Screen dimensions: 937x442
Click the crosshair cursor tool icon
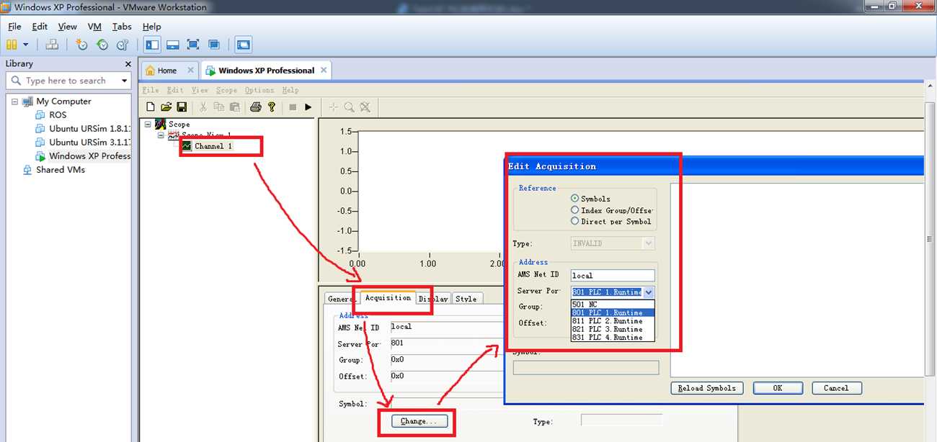[333, 107]
